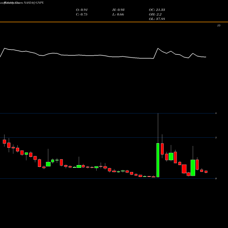Image resolution: width=228 pixels, height=228 pixels.
Task: Click the tallest green candlestick body
Action: point(158,160)
